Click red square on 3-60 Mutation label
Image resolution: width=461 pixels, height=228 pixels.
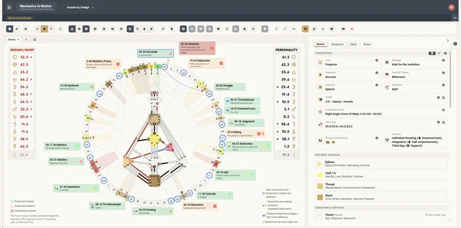(x=118, y=63)
